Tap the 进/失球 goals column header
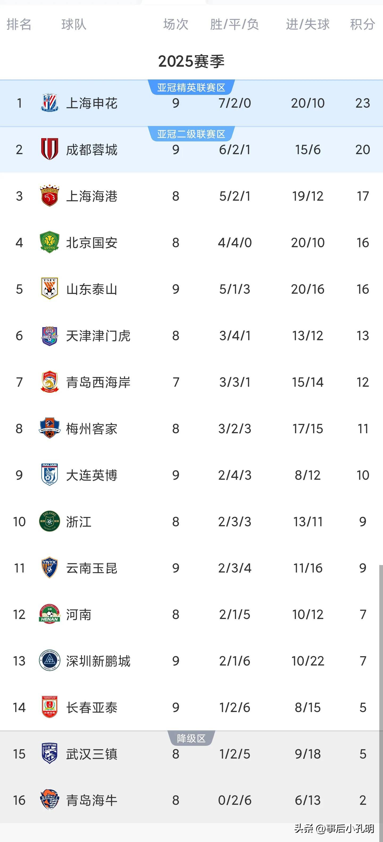The image size is (383, 842). (x=307, y=24)
